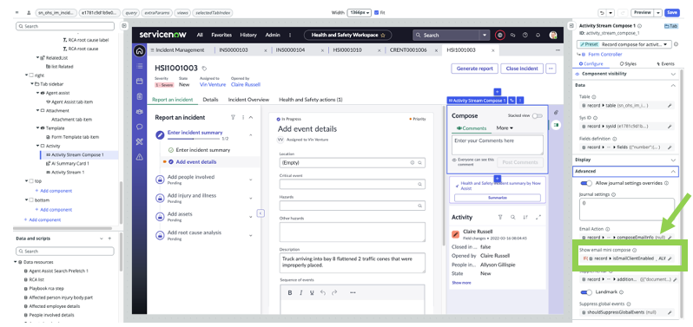
Task: Expand the Add people involved step
Action: (251, 180)
